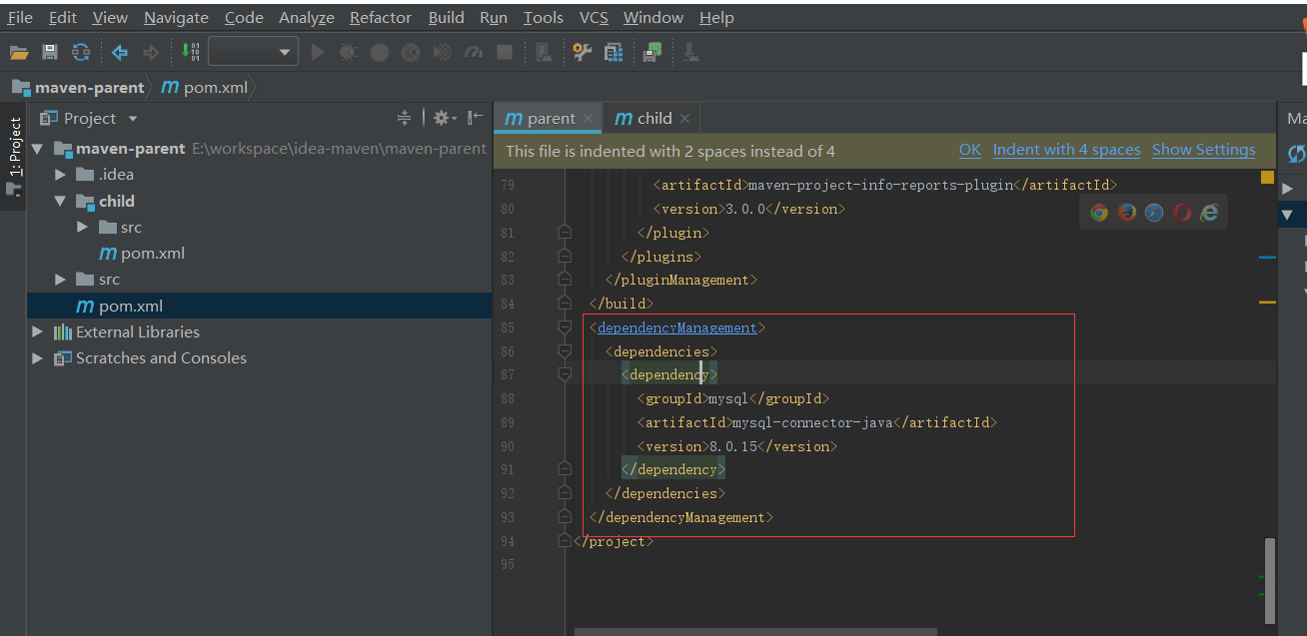
Task: Open Project Structure toolbar icon
Action: click(614, 52)
